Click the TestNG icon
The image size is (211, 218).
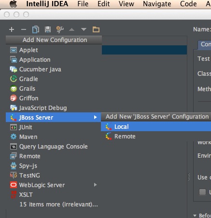coord(14,175)
